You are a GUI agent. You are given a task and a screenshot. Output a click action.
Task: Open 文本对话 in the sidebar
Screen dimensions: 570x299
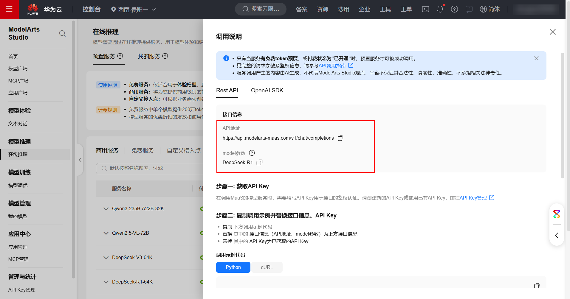tap(18, 124)
